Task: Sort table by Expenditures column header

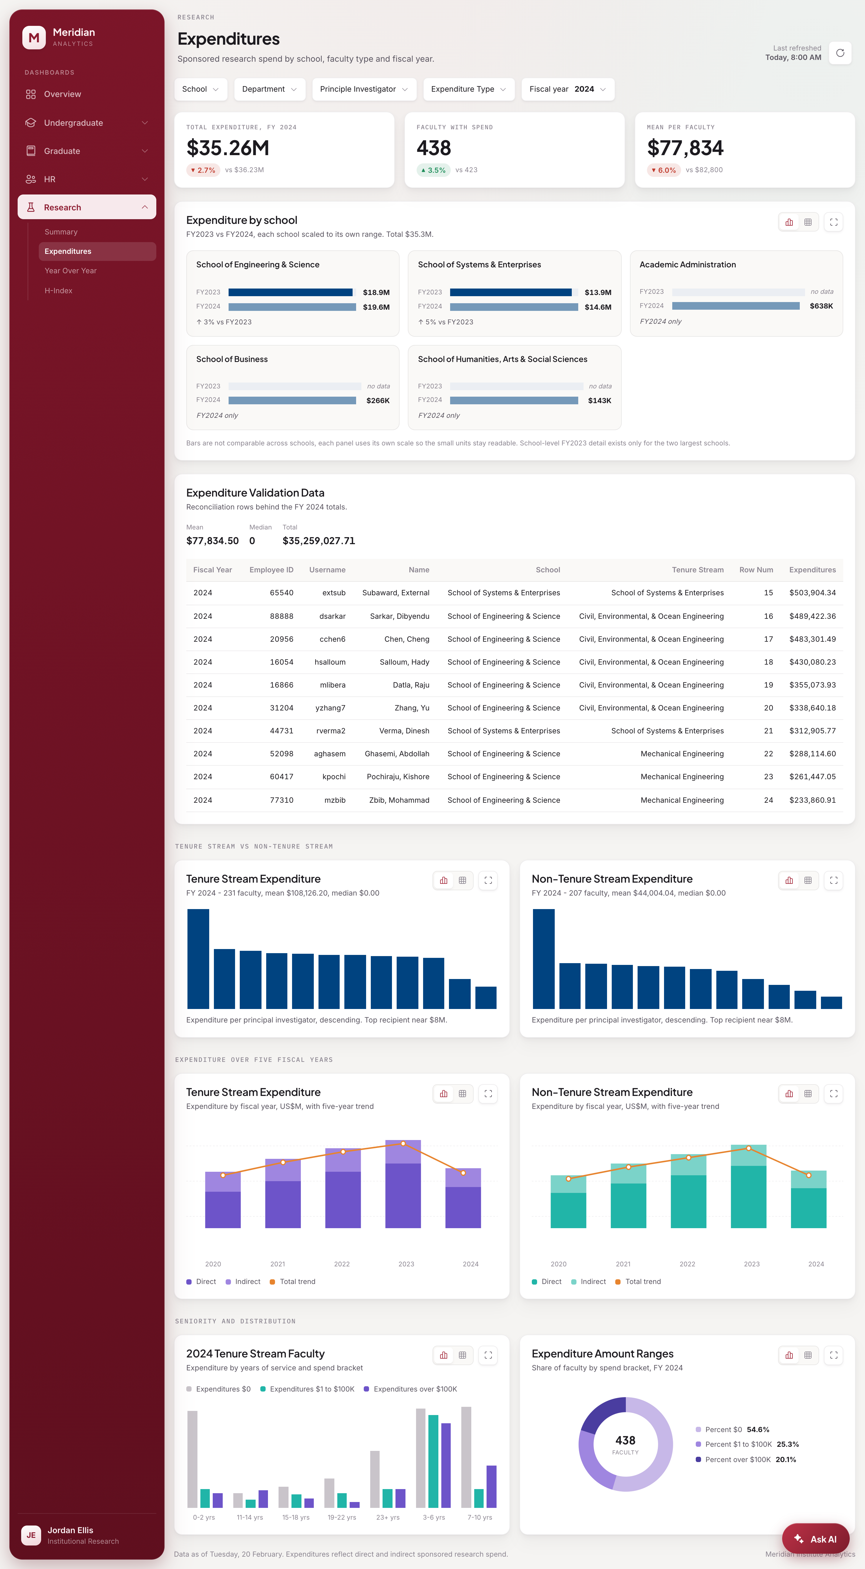Action: point(812,570)
